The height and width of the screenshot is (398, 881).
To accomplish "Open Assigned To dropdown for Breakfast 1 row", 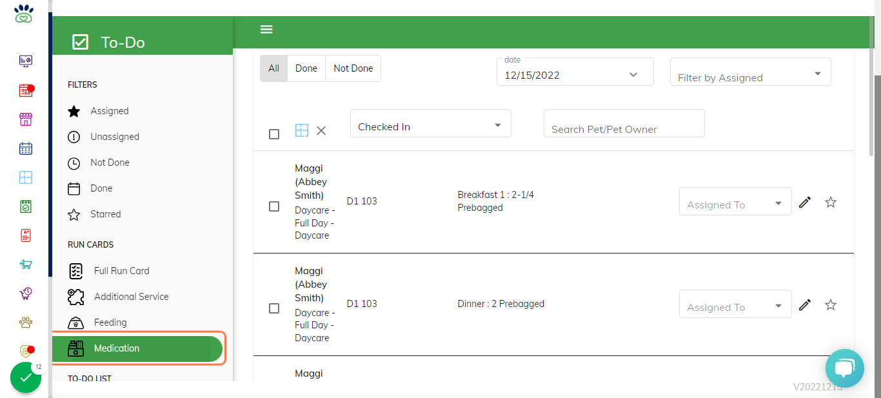I will tap(735, 201).
